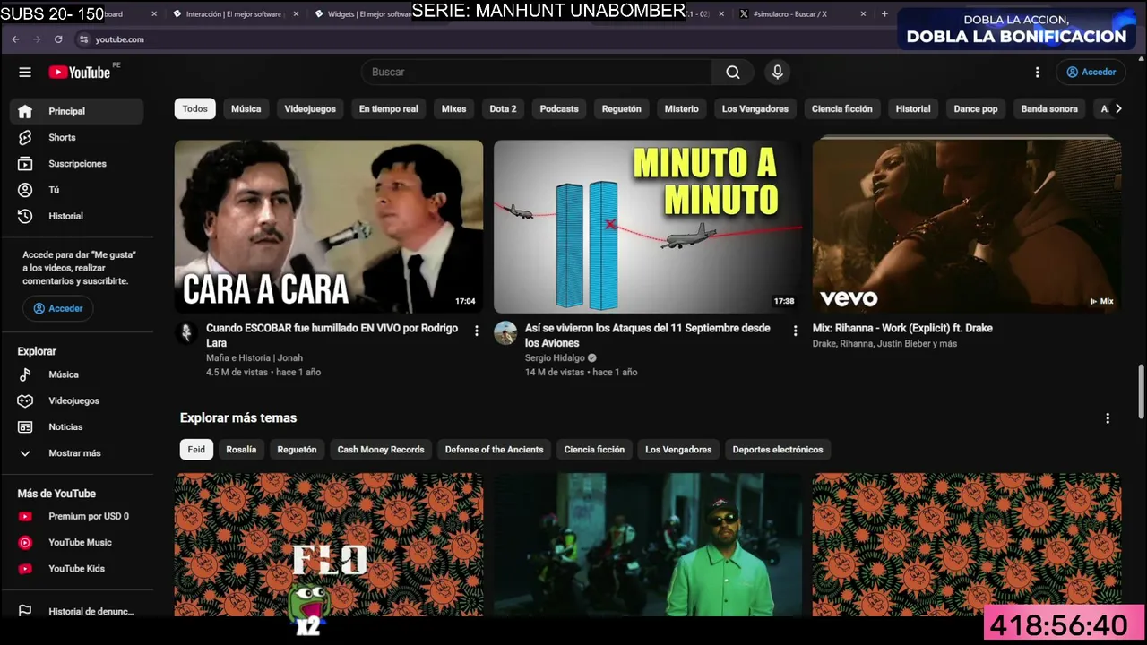The height and width of the screenshot is (645, 1147).
Task: Visit the Sergio Hidalgo channel name
Action: click(x=555, y=358)
